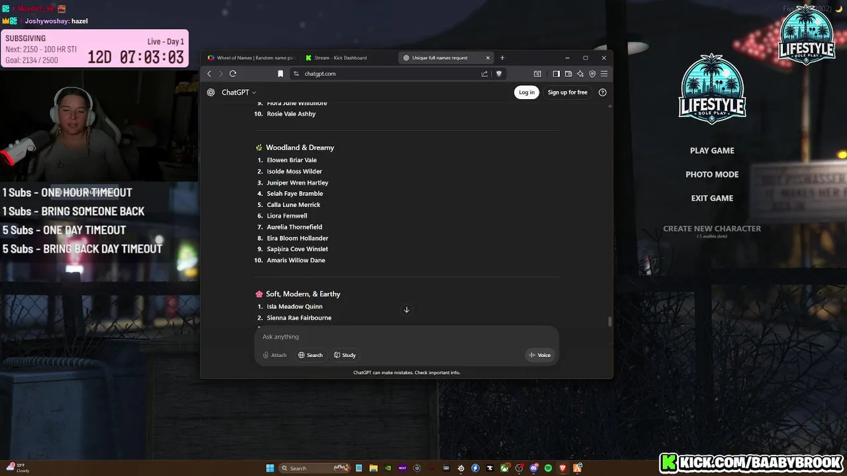Click name Elowen Briar Vale
This screenshot has width=847, height=476.
(x=292, y=160)
